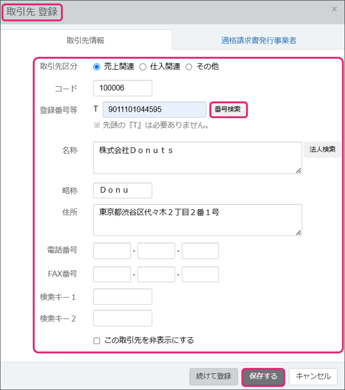Select その他 as 取引先区分

point(189,67)
